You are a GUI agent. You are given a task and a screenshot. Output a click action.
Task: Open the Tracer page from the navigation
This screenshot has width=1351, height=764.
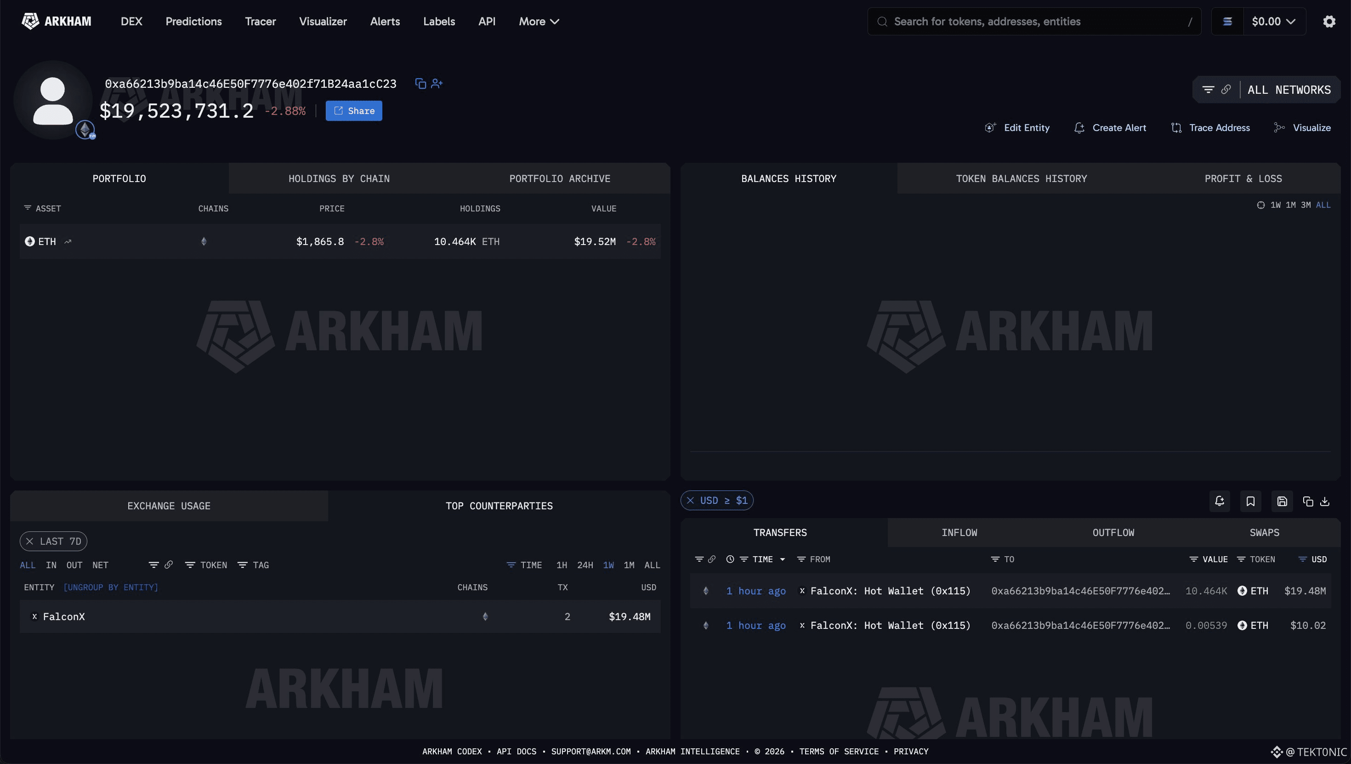pos(260,22)
